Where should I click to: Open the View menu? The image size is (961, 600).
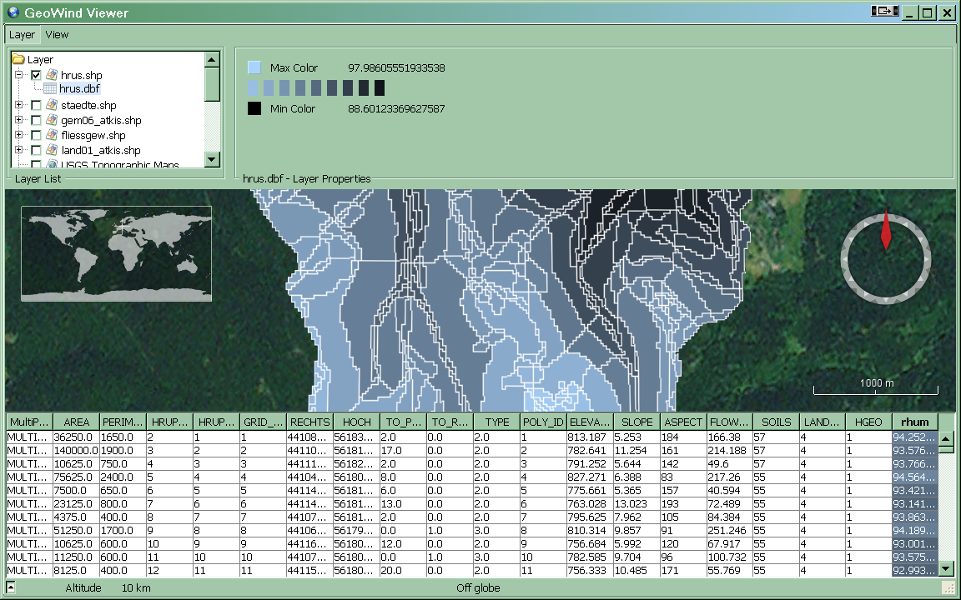tap(57, 35)
